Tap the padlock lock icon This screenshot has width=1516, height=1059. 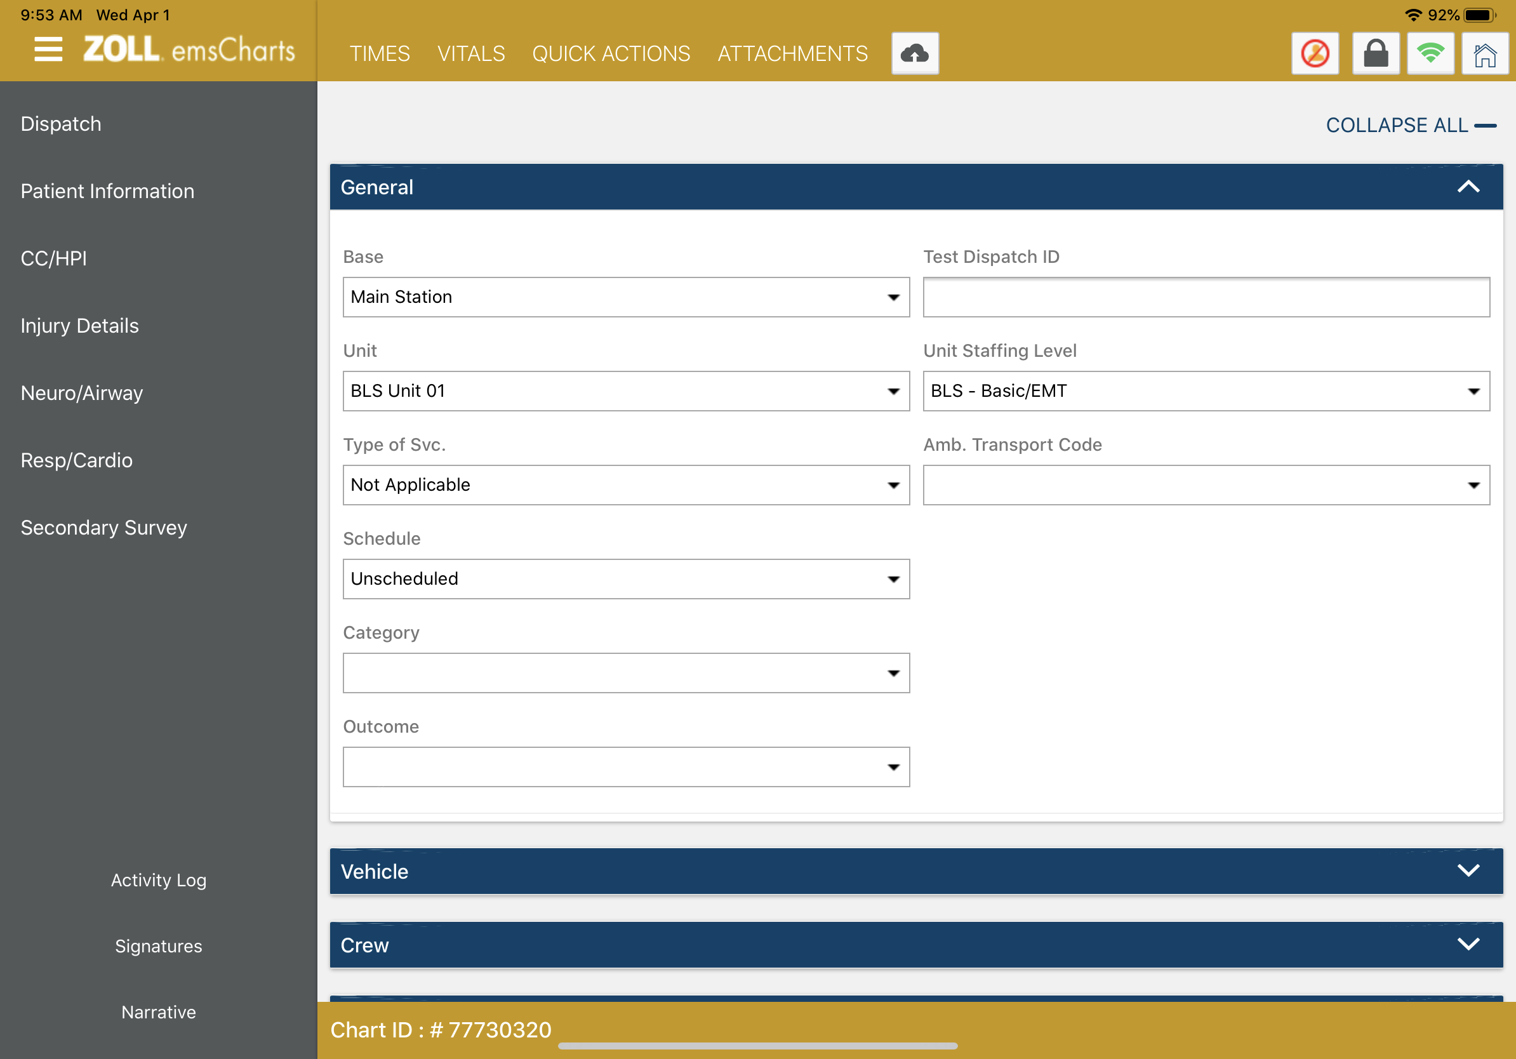[x=1375, y=53]
